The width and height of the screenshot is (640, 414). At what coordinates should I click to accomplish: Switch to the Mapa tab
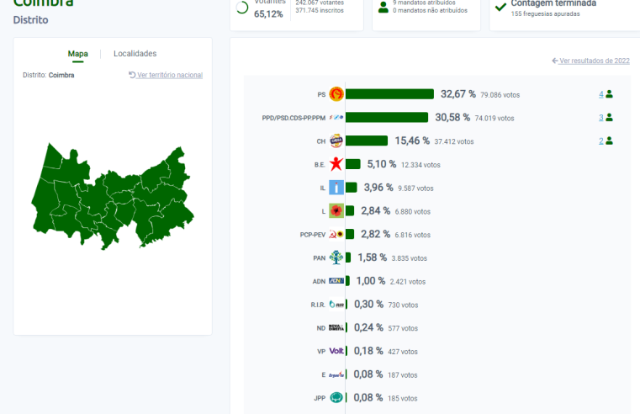pyautogui.click(x=78, y=54)
